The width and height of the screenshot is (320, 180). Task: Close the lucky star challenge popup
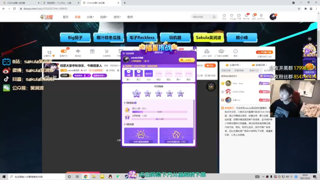[195, 48]
